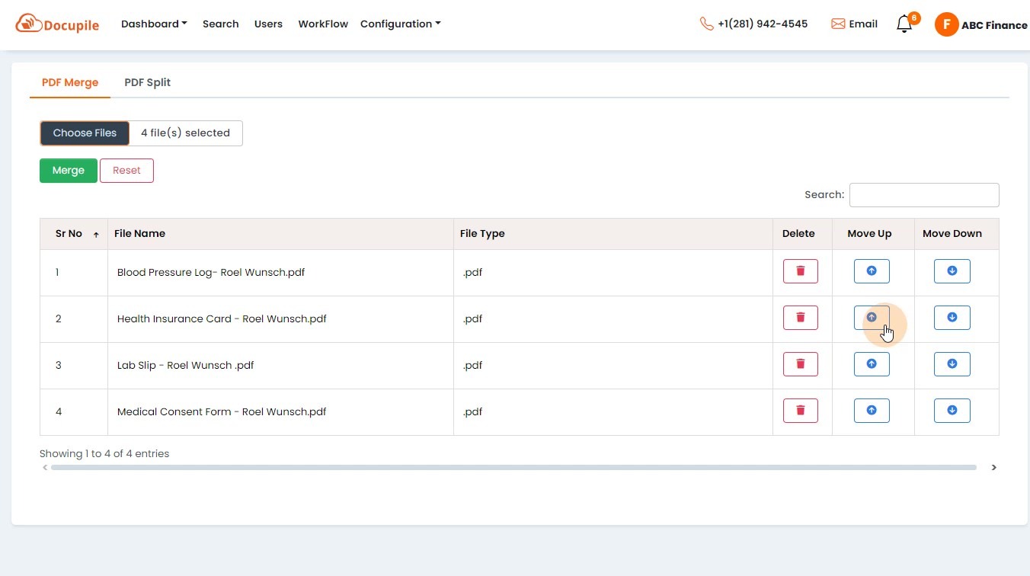Image resolution: width=1030 pixels, height=576 pixels.
Task: Expand the Configuration dropdown
Action: (x=399, y=24)
